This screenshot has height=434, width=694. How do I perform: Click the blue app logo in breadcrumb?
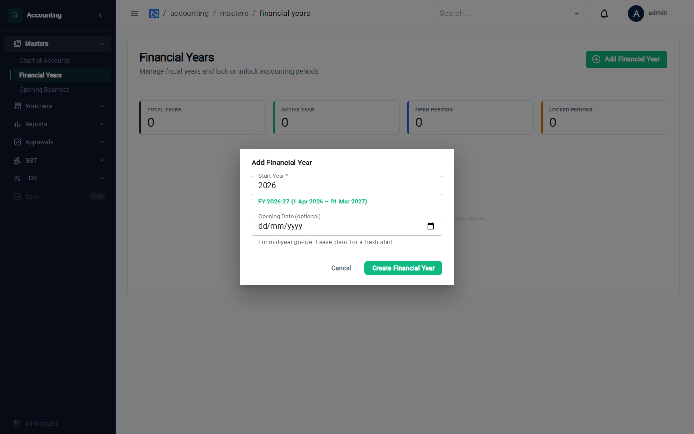tap(154, 14)
